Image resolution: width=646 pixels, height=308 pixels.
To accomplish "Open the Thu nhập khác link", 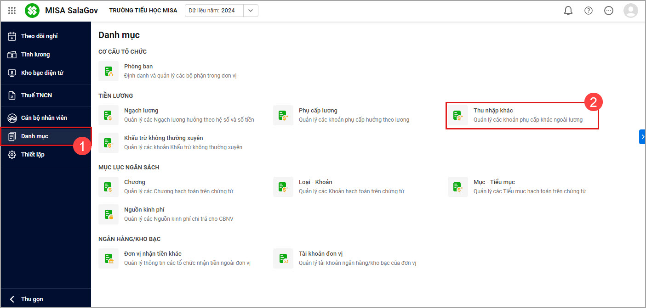I will point(493,111).
